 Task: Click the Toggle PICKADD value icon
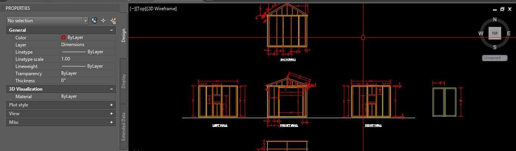pos(94,21)
